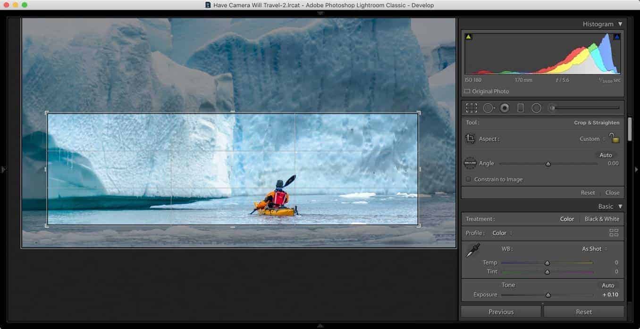The image size is (640, 329).
Task: Click the Exposure value + 0.10
Action: 610,295
